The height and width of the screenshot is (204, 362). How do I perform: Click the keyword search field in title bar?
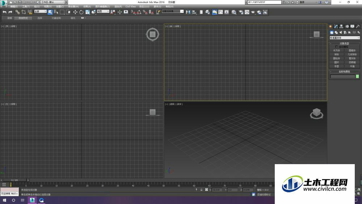(264, 2)
